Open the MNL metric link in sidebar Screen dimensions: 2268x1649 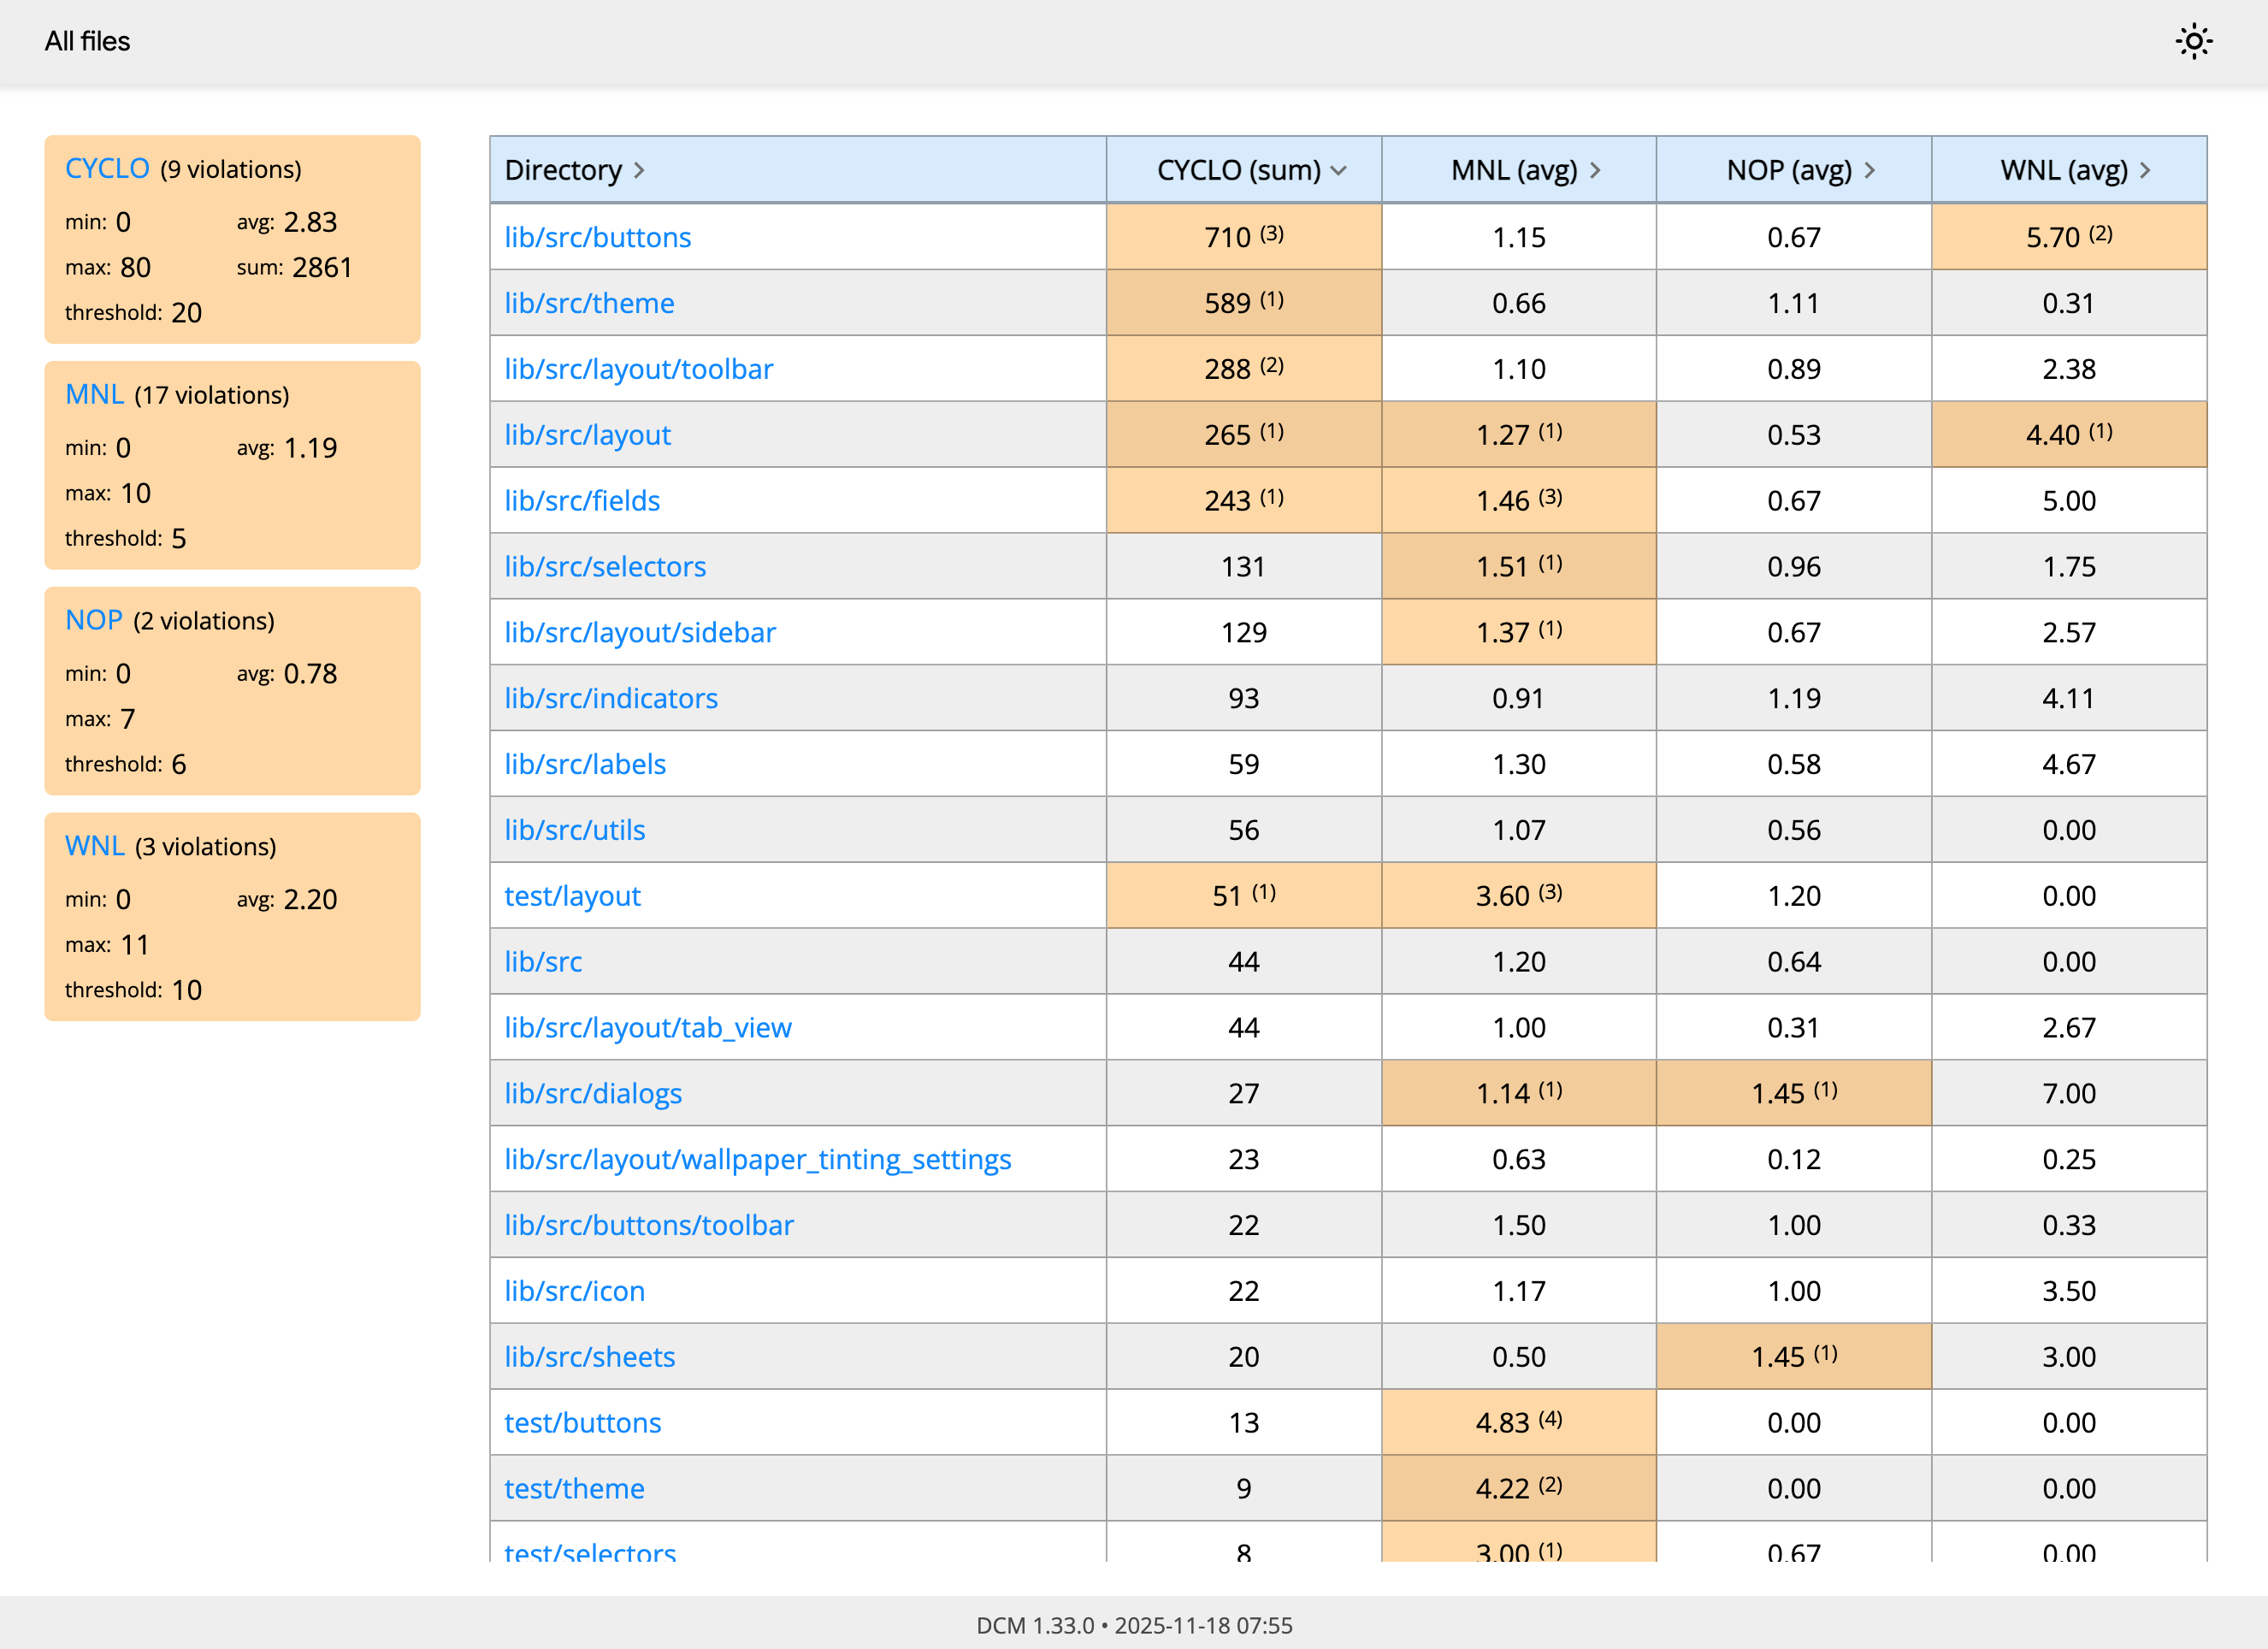94,394
